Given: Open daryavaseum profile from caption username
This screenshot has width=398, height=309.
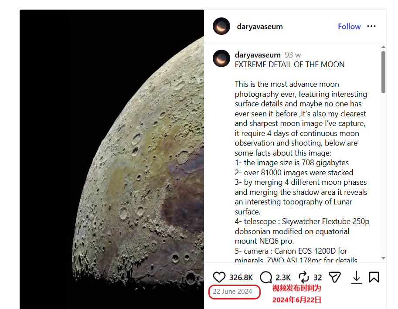Looking at the screenshot, I should pos(257,55).
